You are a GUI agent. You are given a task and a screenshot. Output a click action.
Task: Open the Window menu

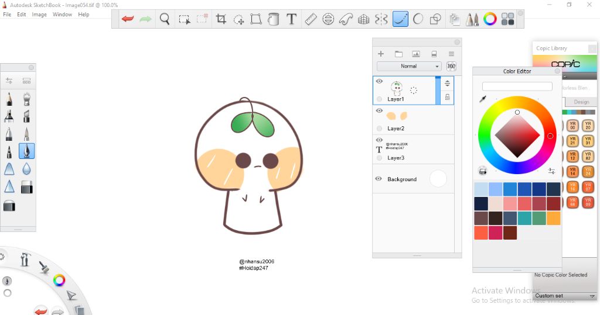pyautogui.click(x=62, y=15)
